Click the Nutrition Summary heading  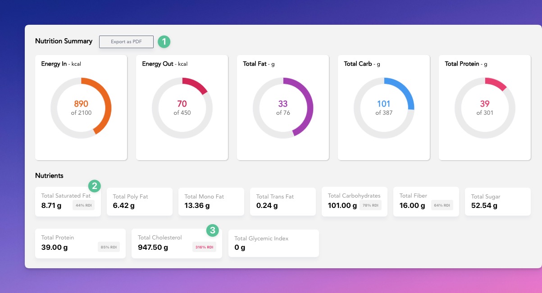pyautogui.click(x=64, y=41)
